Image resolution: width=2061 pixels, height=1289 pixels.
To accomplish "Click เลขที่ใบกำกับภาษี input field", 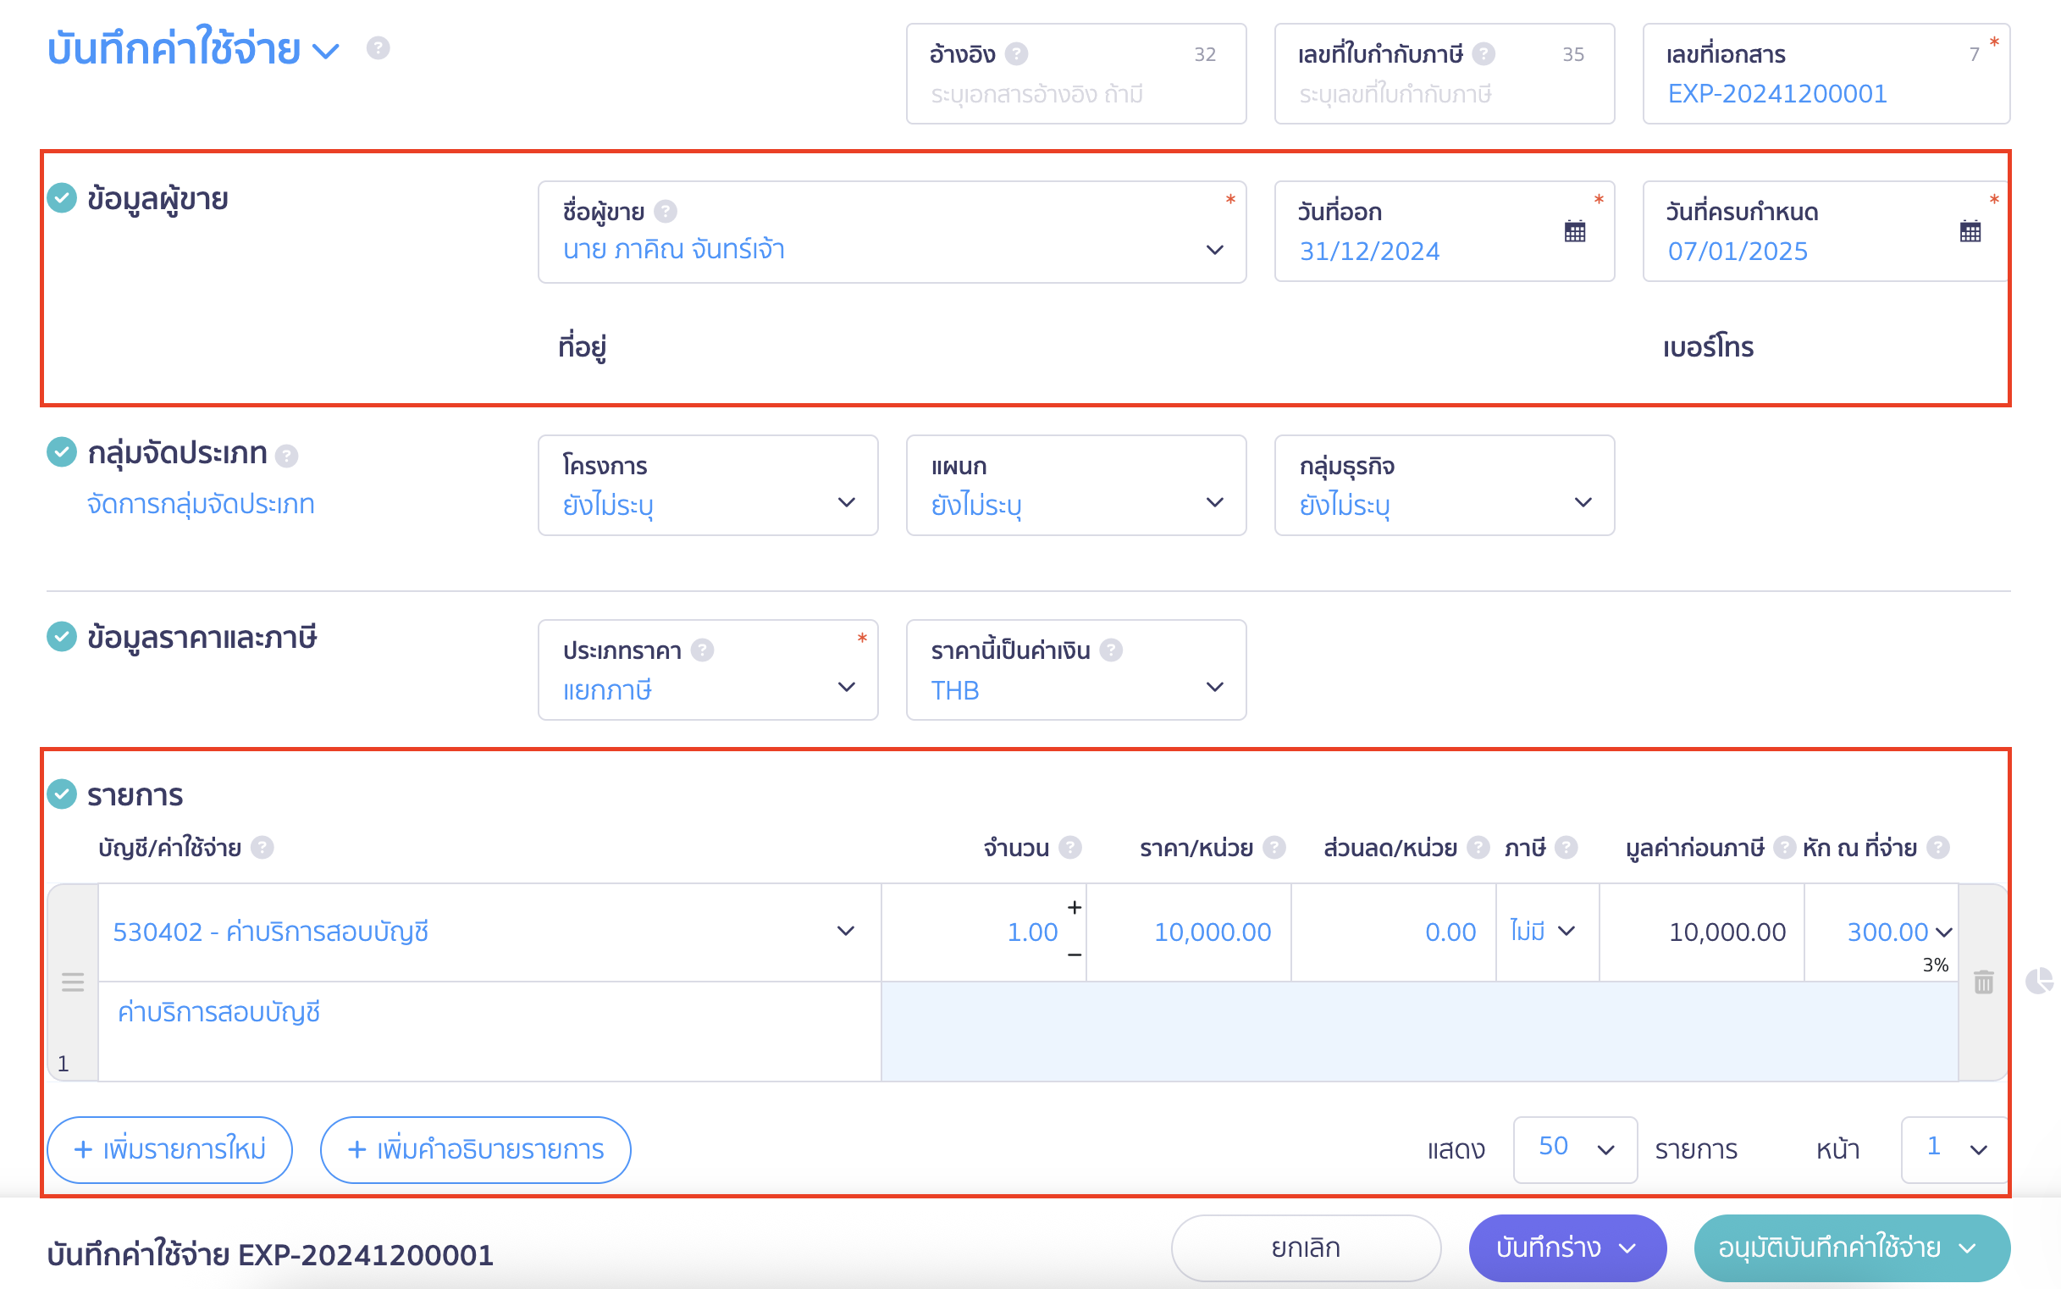I will (x=1444, y=74).
